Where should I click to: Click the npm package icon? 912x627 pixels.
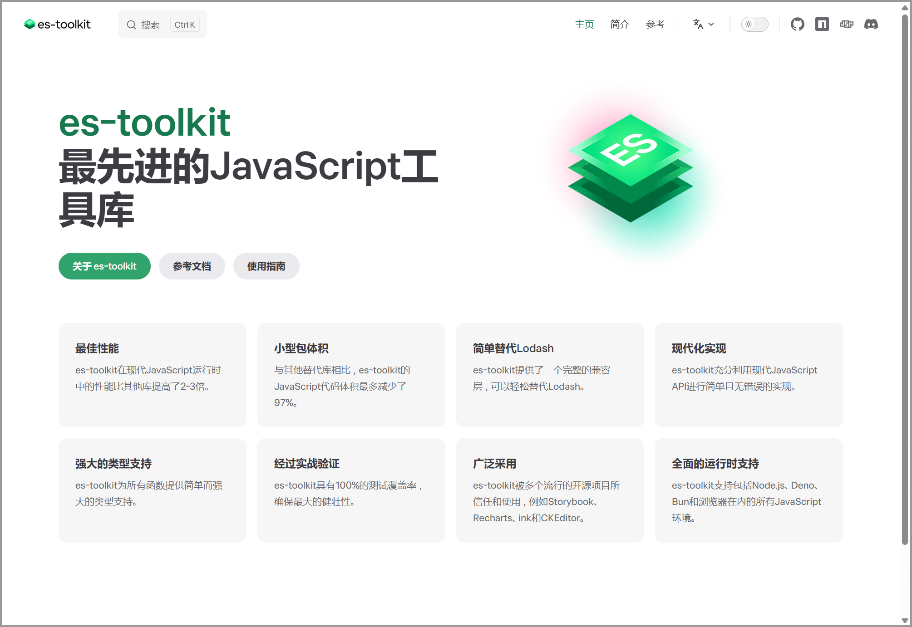click(822, 24)
